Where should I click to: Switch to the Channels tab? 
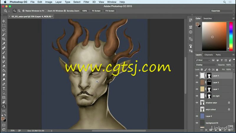[209, 55]
